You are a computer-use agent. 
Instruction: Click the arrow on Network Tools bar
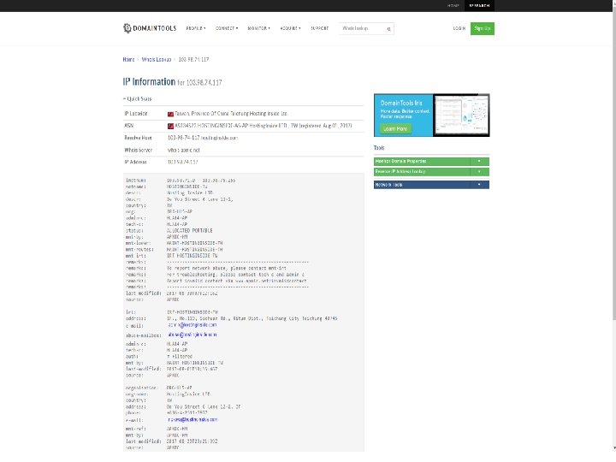pos(479,185)
